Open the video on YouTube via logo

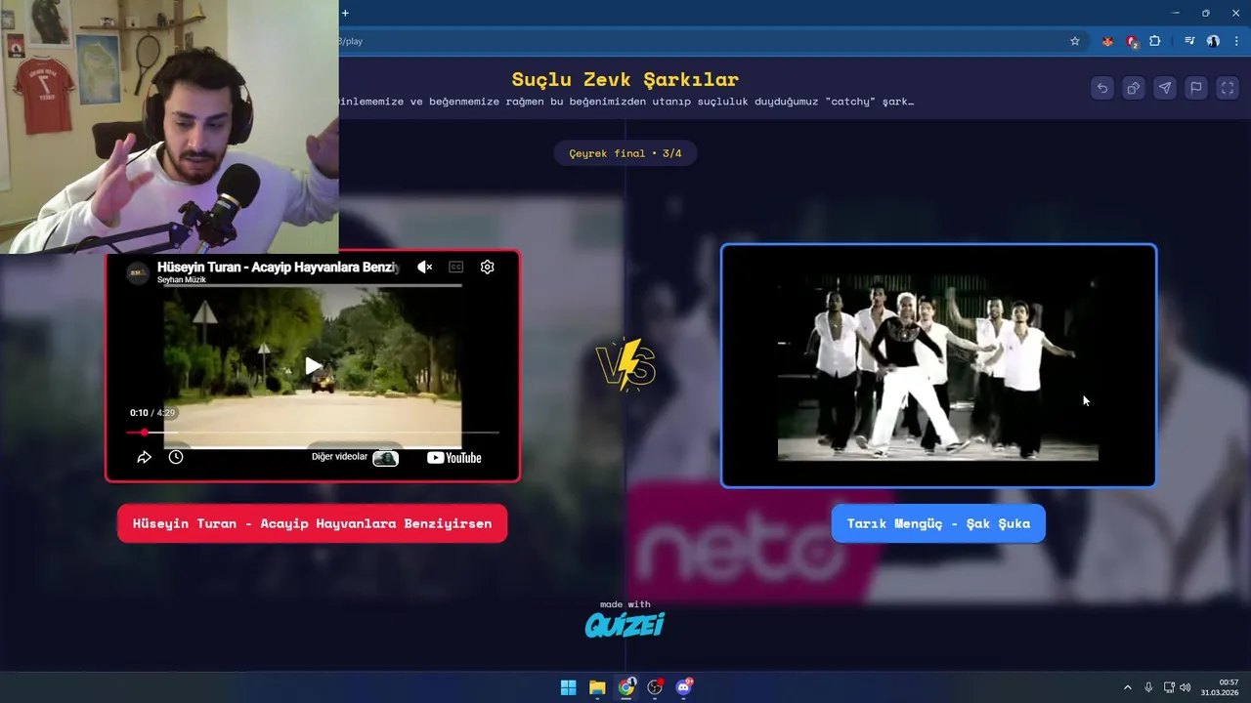pyautogui.click(x=454, y=458)
